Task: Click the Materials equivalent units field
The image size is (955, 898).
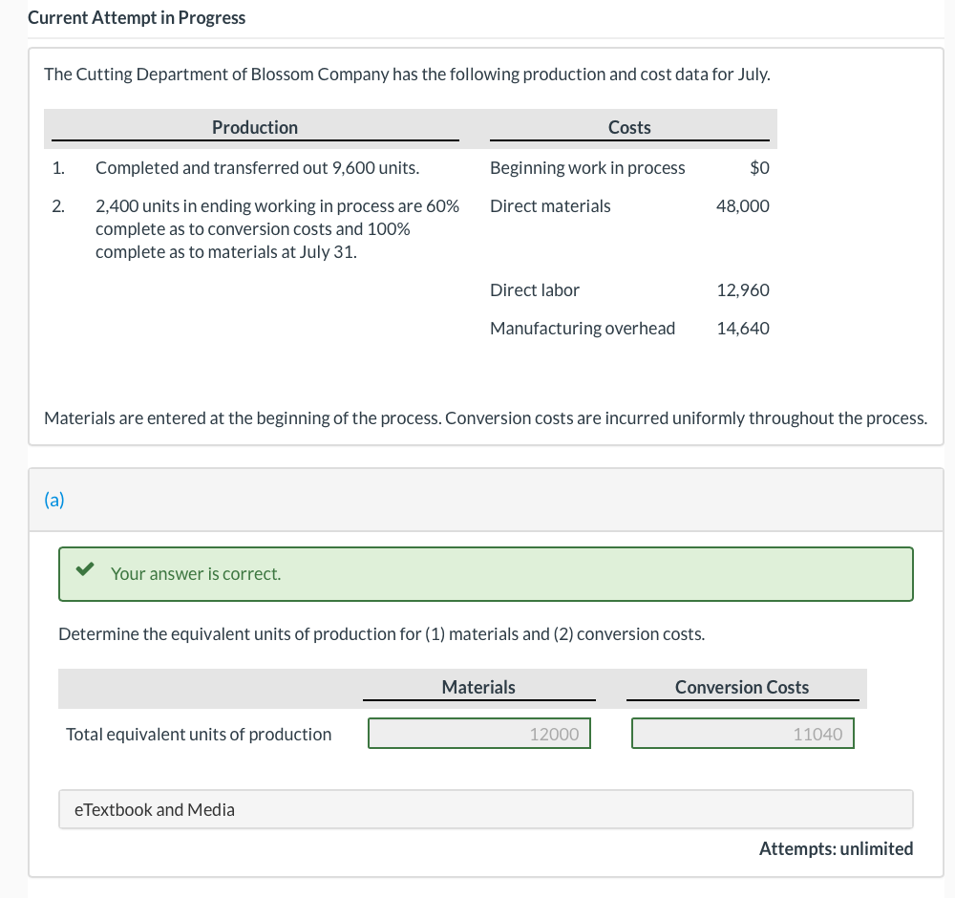Action: pyautogui.click(x=479, y=734)
